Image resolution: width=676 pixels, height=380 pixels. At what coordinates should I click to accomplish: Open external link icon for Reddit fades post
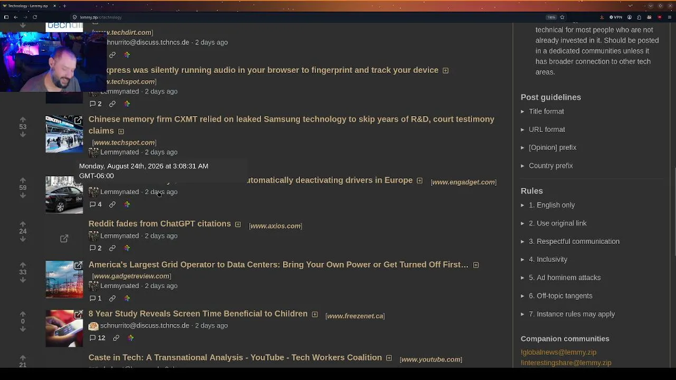pyautogui.click(x=64, y=239)
